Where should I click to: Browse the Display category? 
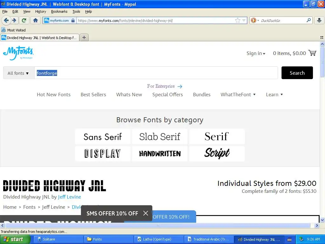(x=103, y=154)
